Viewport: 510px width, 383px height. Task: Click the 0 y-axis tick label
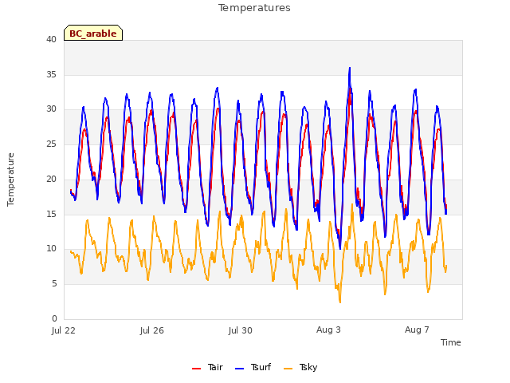tap(54, 318)
